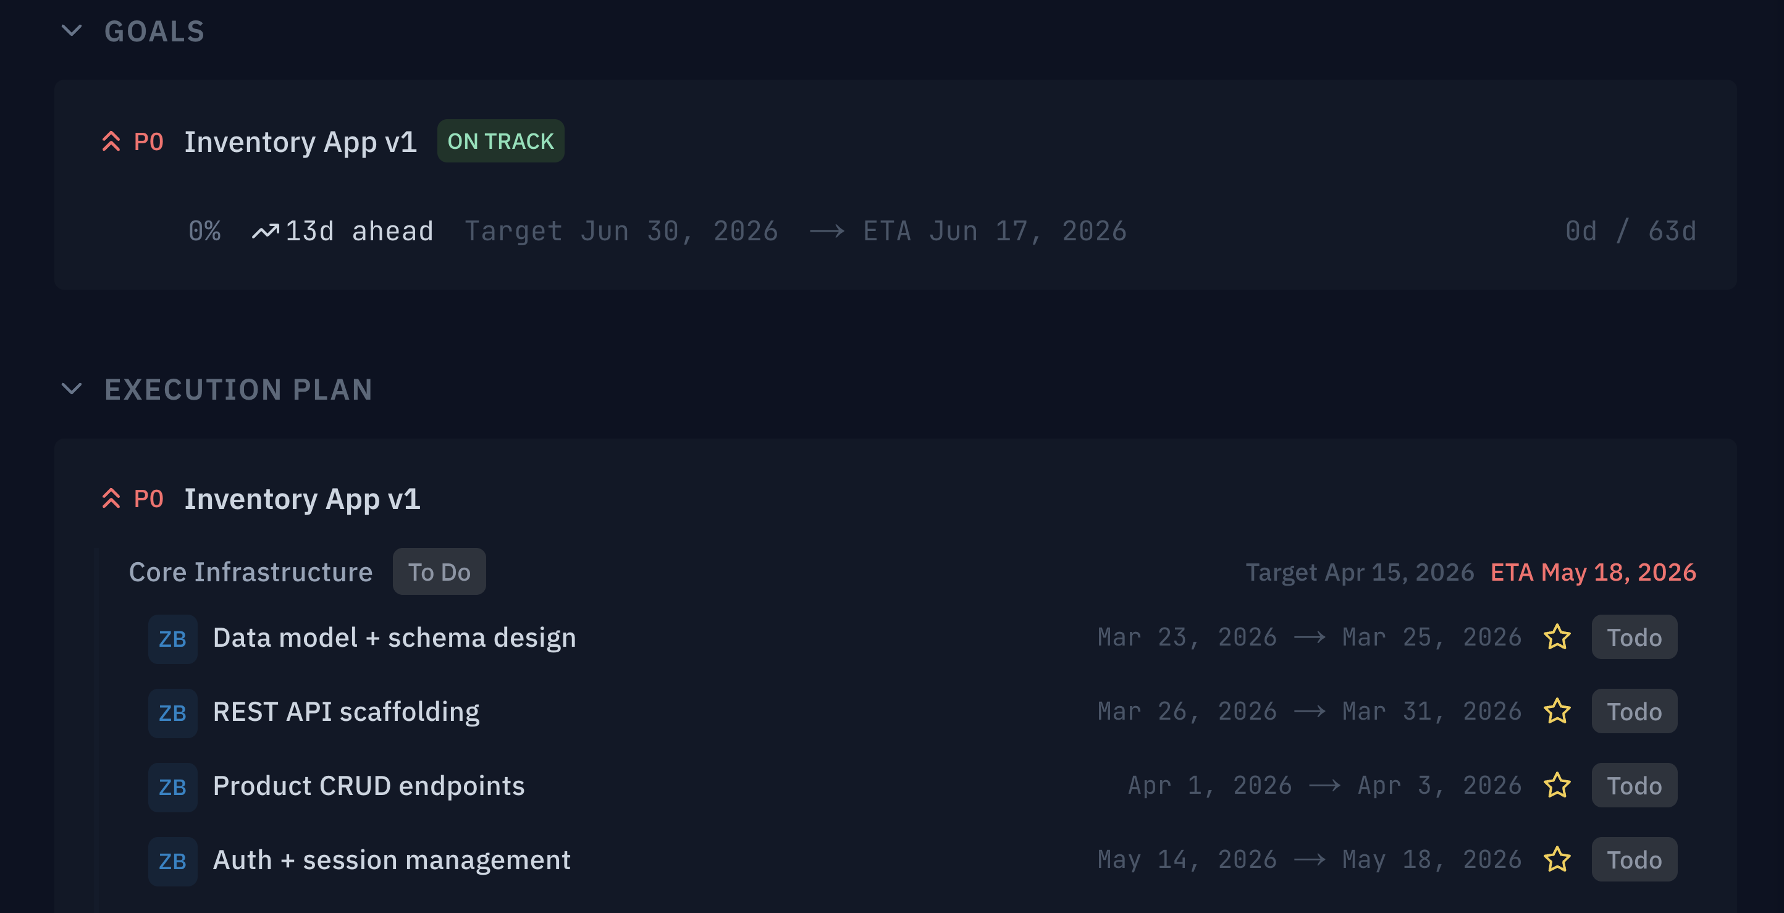Click the P0 priority icon on Inventory App v1 goal
Viewport: 1784px width, 913px height.
click(111, 141)
